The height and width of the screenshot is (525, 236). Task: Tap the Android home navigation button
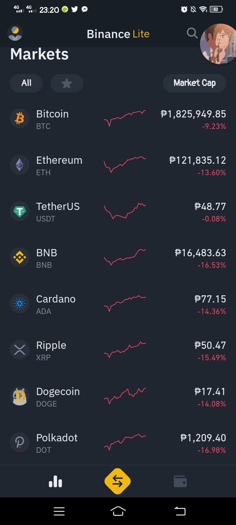point(118,511)
